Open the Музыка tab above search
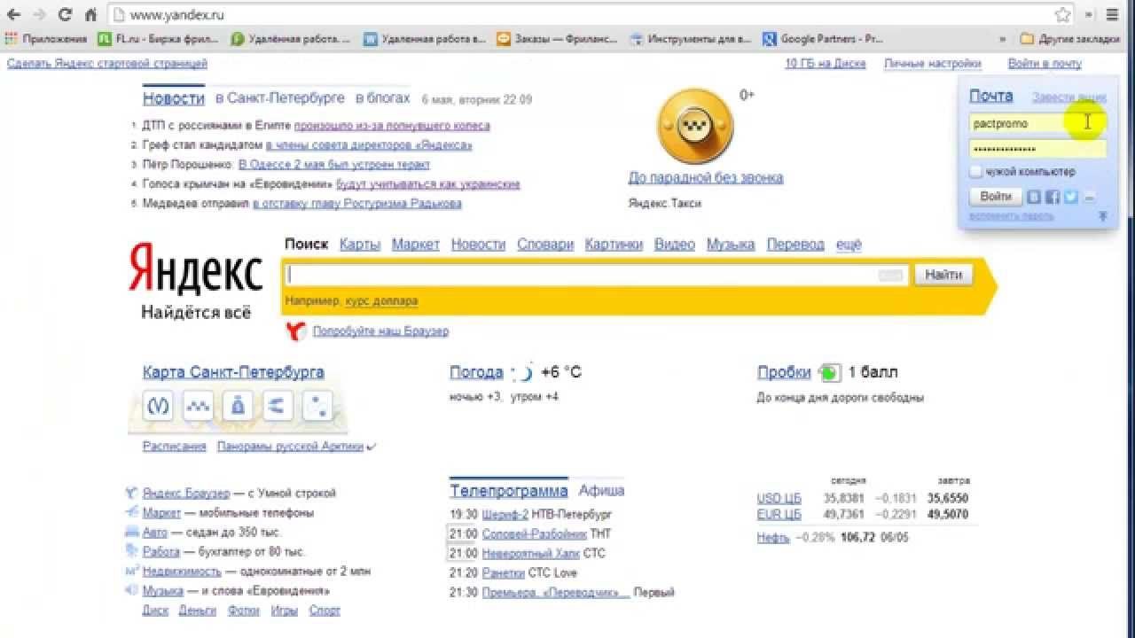Image resolution: width=1135 pixels, height=638 pixels. 731,245
